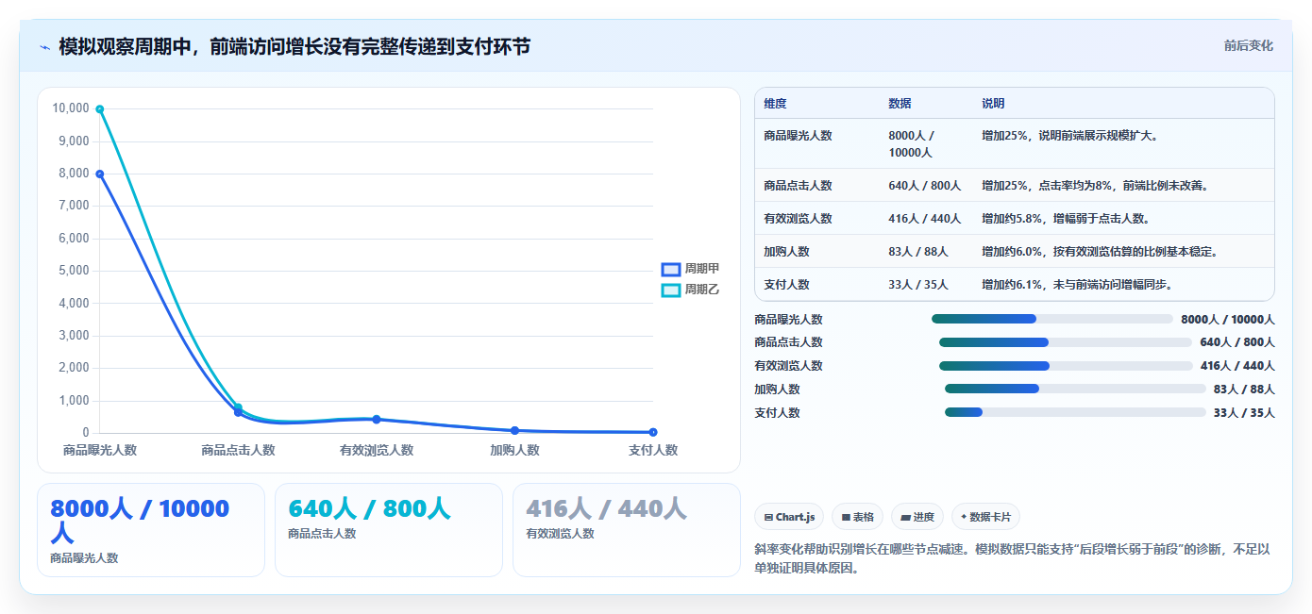The height and width of the screenshot is (614, 1312).
Task: Click the 支付人数 progress bar
Action: (1075, 412)
